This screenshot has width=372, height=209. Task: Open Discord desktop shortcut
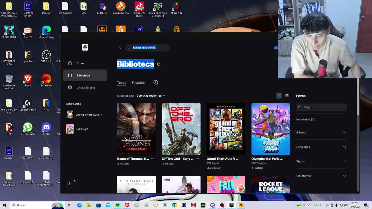46,129
